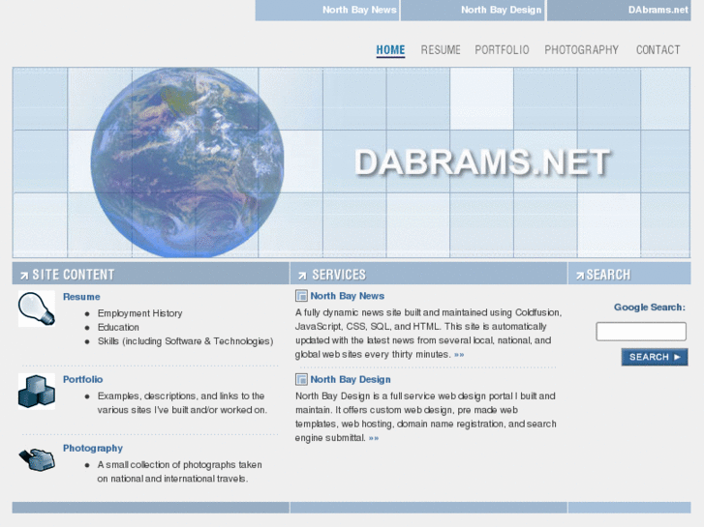
Task: Open the CONTACT navigation item
Action: pyautogui.click(x=658, y=49)
